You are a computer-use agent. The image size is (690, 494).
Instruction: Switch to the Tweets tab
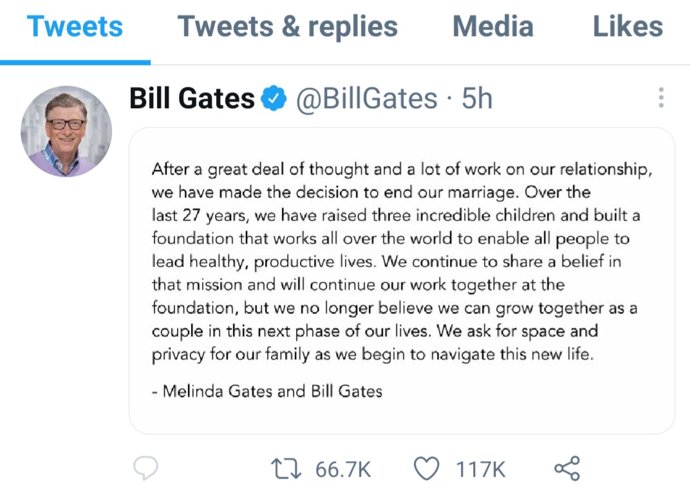[75, 26]
